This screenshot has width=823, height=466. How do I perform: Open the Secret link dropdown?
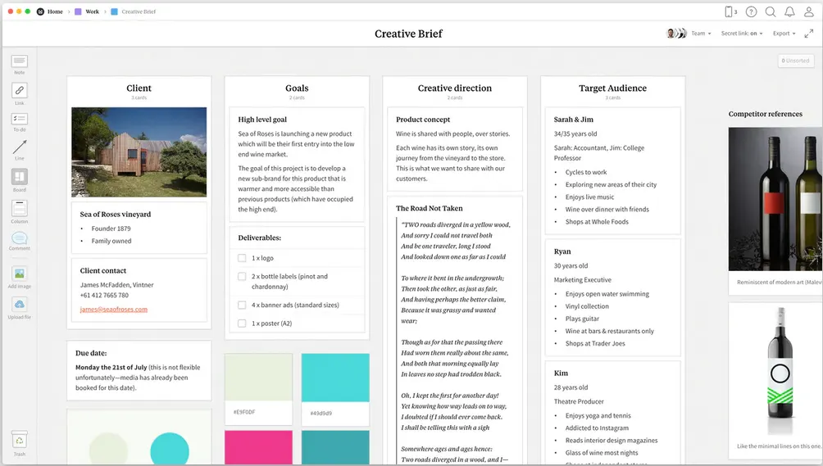point(742,34)
